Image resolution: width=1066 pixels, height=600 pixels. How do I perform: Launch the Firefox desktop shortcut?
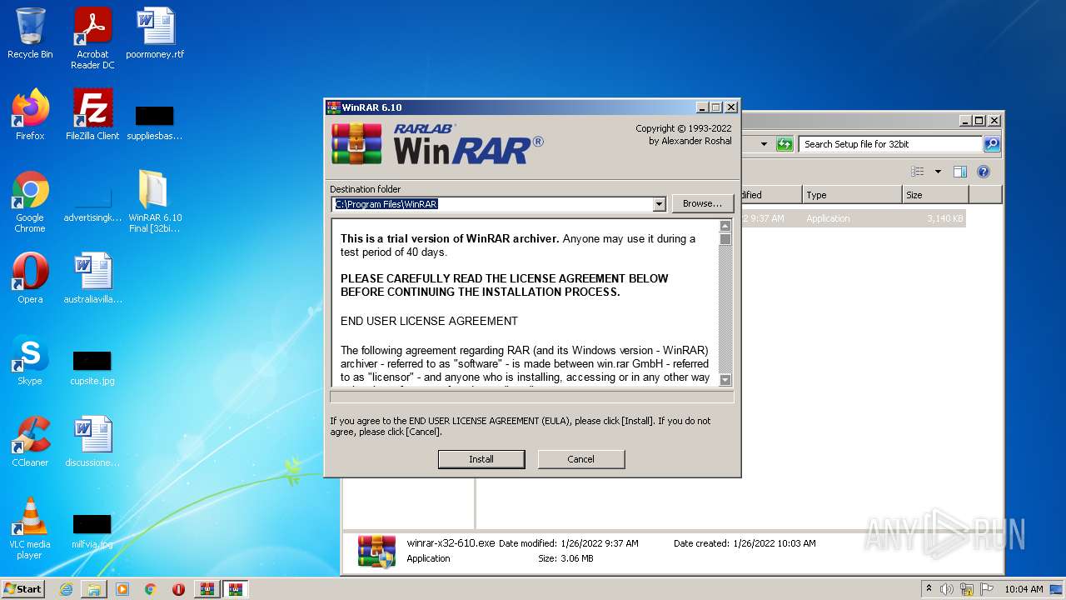[30, 115]
